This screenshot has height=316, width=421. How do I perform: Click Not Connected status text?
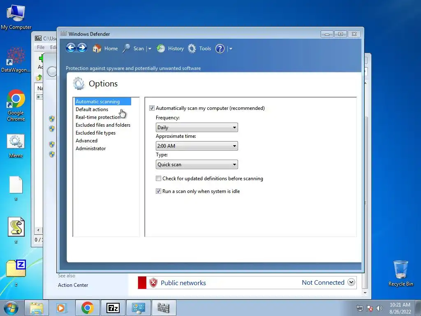[x=323, y=282]
